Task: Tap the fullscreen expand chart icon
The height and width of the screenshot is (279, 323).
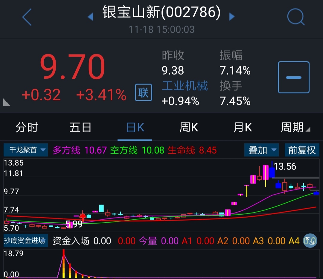Action: 310,241
